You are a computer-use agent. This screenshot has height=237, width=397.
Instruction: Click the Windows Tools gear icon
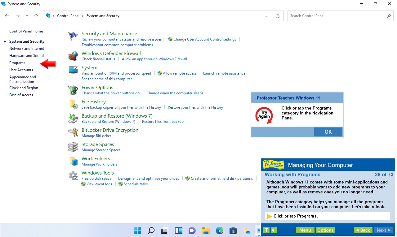coord(73,175)
